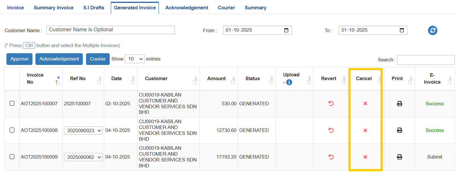
Task: Sort by Upload column
Action: (295, 79)
